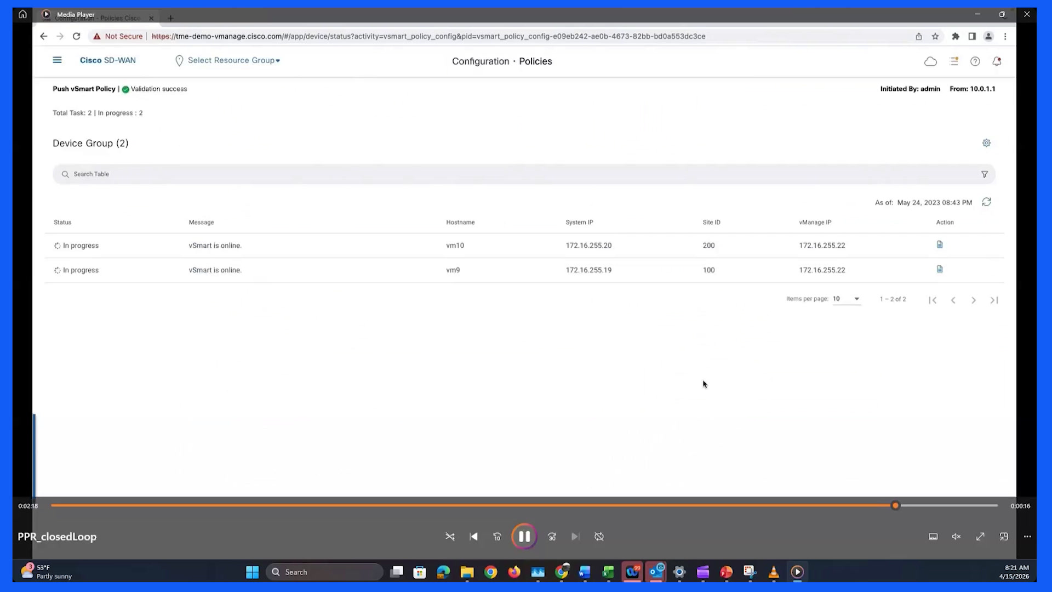
Task: Click the Search Table input field
Action: click(x=524, y=174)
